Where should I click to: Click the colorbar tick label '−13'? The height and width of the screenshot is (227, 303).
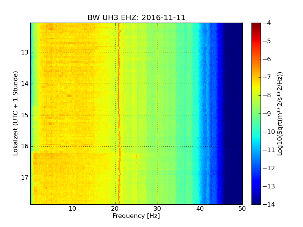[269, 186]
